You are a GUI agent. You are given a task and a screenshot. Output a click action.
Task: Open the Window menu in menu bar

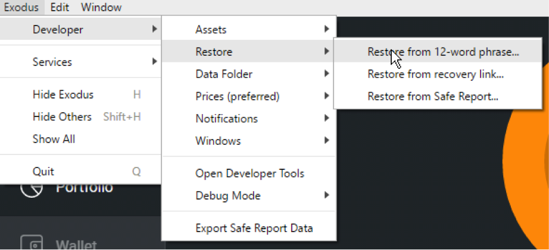tap(101, 7)
